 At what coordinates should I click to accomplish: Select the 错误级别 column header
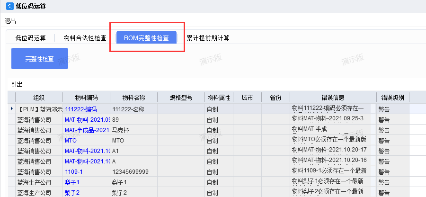(x=392, y=98)
